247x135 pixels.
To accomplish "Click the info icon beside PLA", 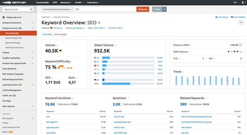I will (179, 59).
